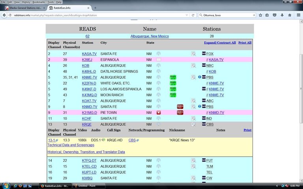This screenshot has height=189, width=303.
Task: Go to the Home page icon
Action: click(x=290, y=15)
